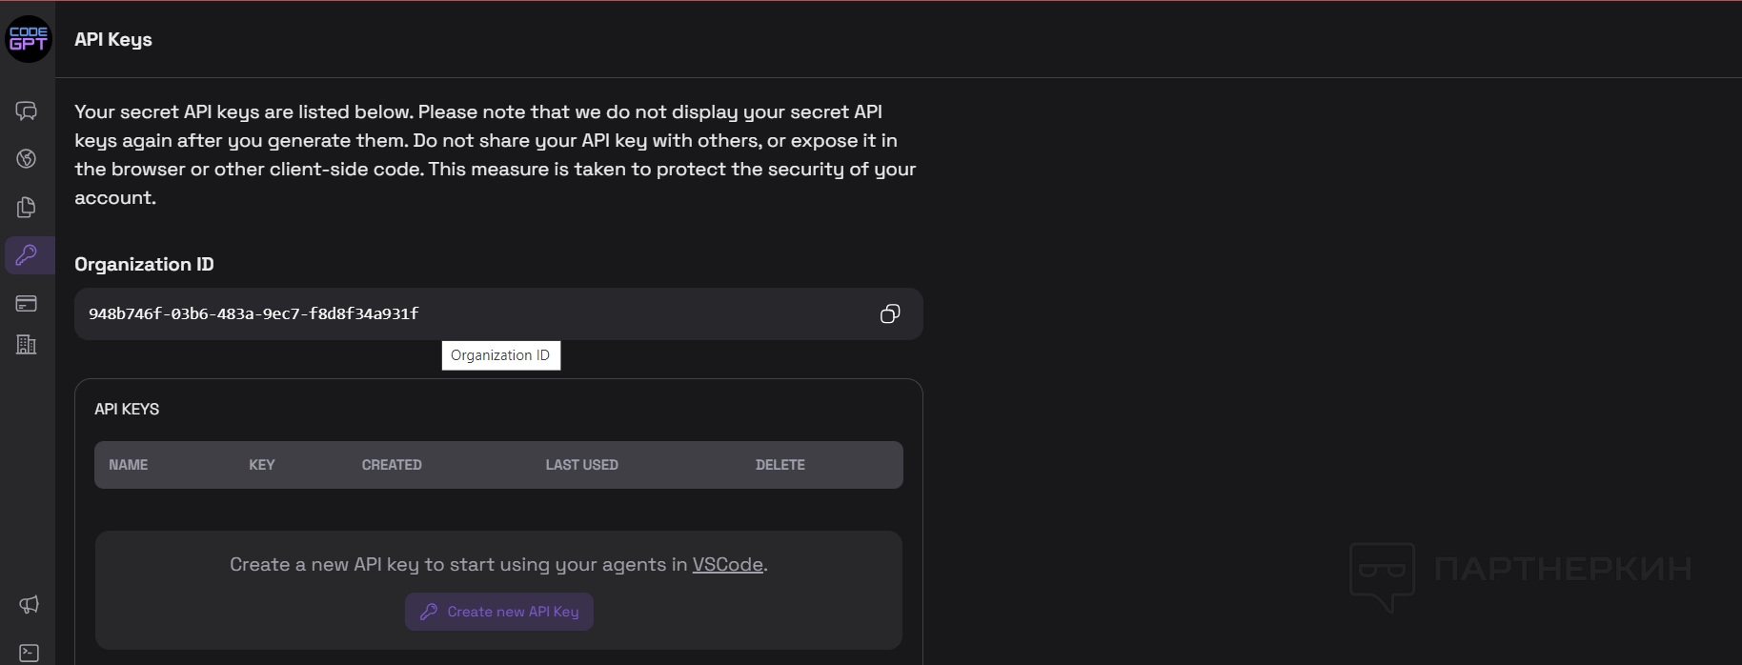1742x665 pixels.
Task: Click the megaphone announcements icon
Action: (29, 604)
